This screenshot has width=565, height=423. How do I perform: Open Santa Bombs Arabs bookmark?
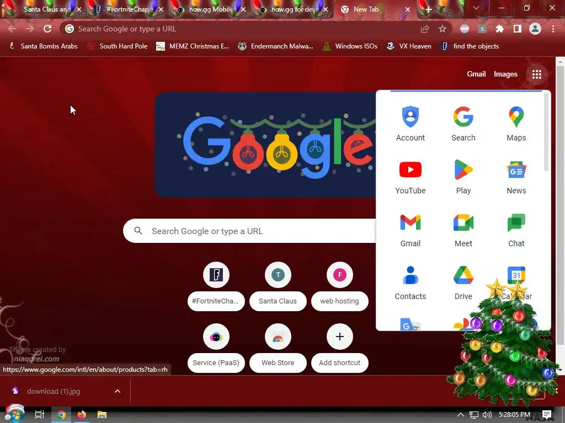(43, 46)
